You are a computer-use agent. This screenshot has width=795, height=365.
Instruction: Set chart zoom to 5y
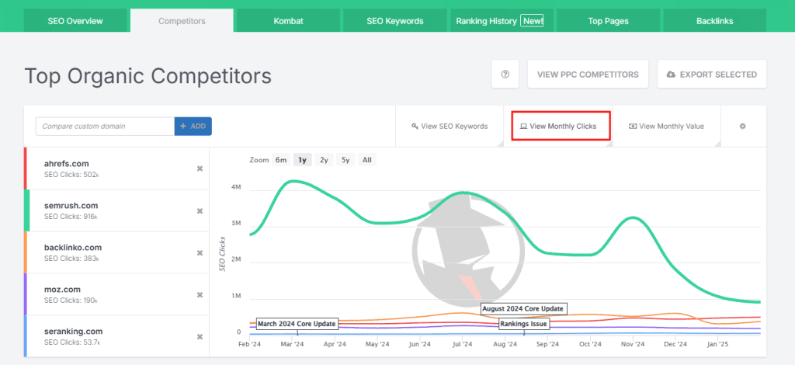pos(345,160)
